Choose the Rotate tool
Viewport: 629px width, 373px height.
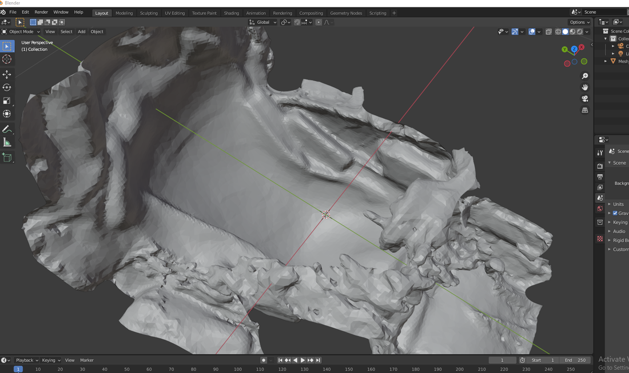pyautogui.click(x=7, y=87)
